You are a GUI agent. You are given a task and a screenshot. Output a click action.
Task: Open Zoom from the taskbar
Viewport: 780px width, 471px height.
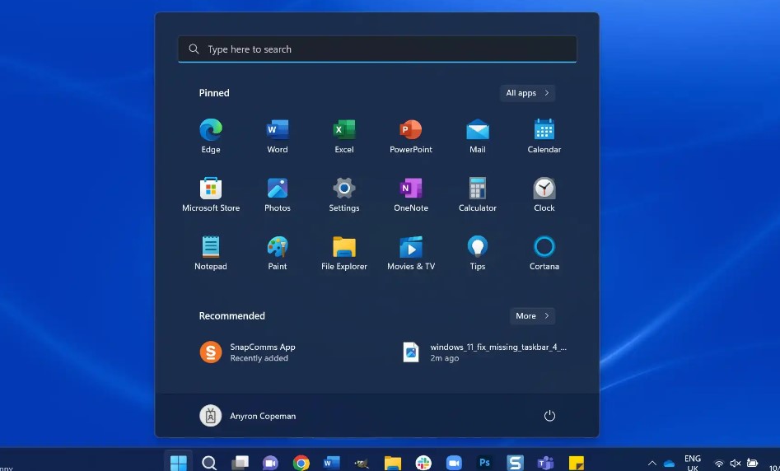pos(454,463)
